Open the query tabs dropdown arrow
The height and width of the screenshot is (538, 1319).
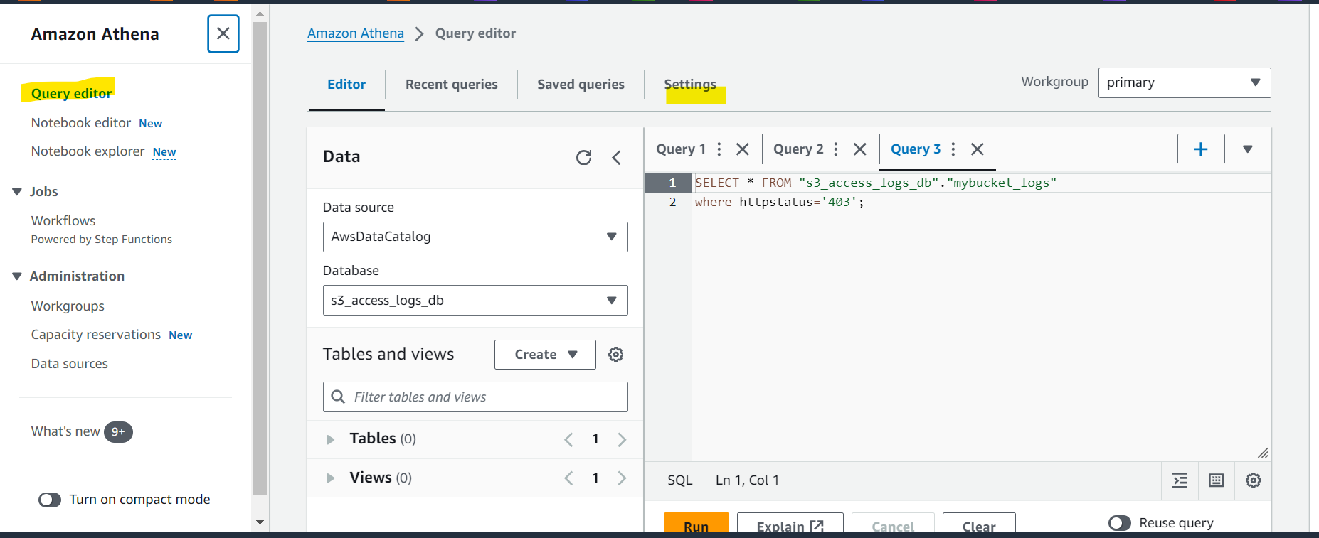click(x=1247, y=149)
